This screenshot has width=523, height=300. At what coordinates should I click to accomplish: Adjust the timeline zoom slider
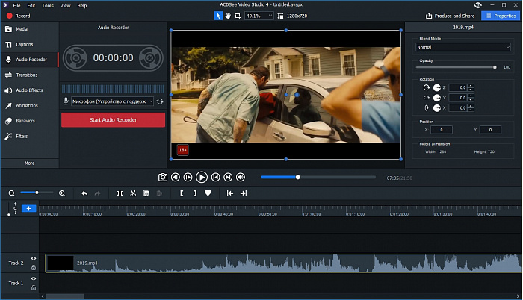37,193
